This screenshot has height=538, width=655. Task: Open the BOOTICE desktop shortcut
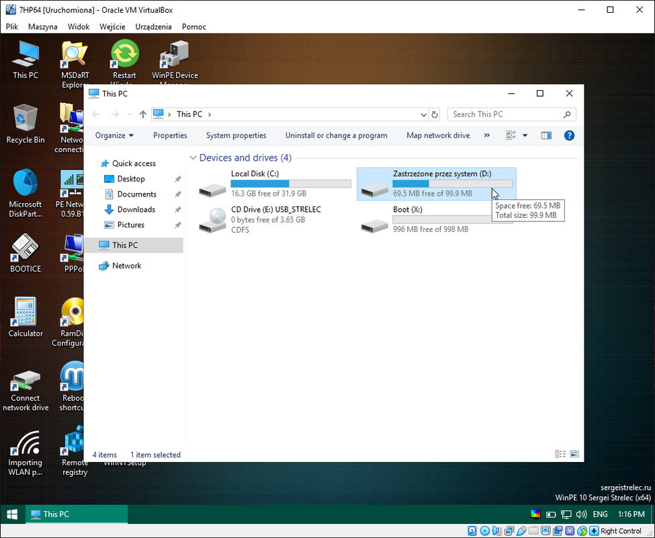pos(25,253)
